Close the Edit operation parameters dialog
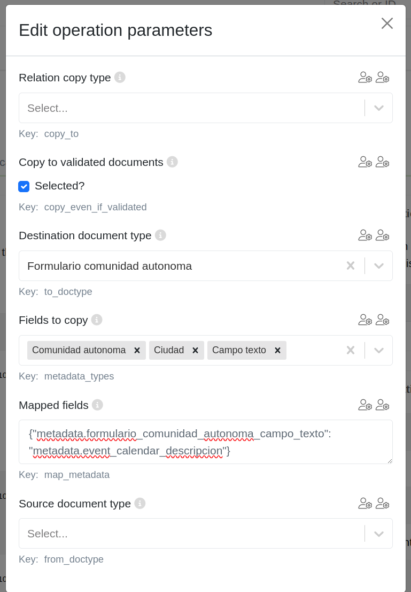 point(387,24)
